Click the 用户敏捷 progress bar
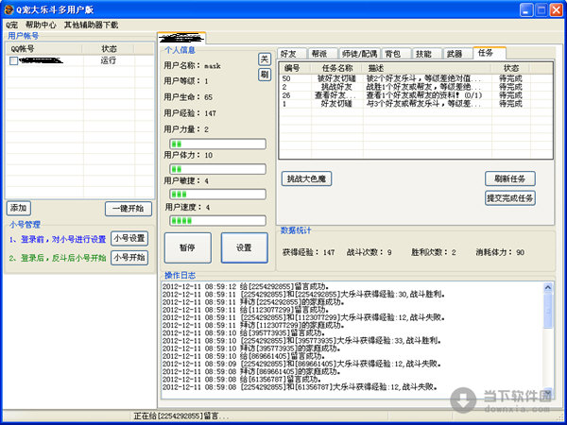 (217, 194)
